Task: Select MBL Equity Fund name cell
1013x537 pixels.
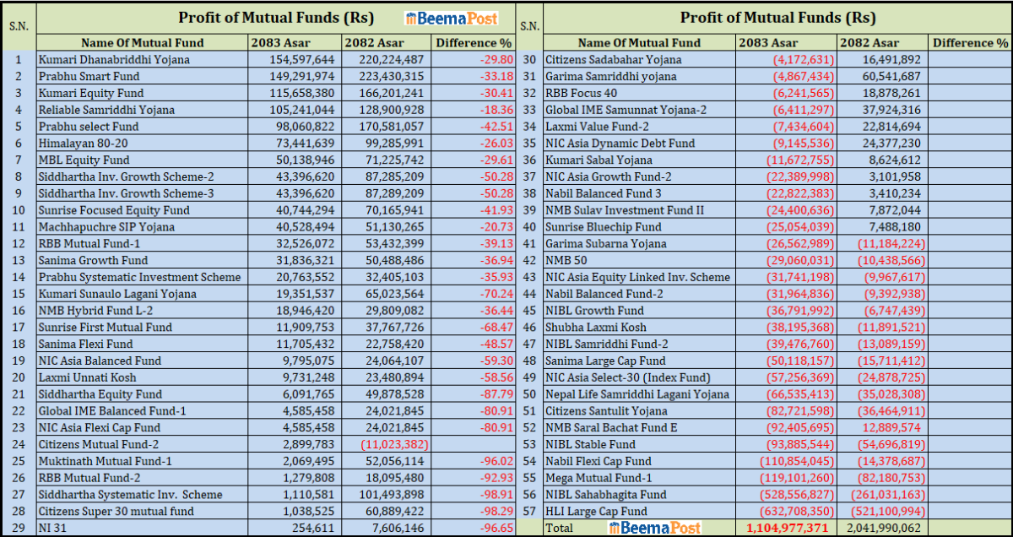Action: click(84, 160)
